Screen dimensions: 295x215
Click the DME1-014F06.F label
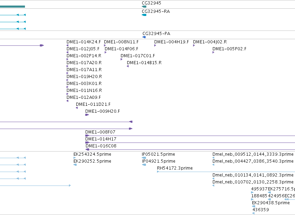click(122, 49)
